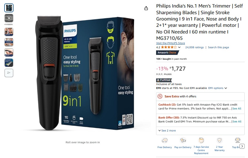Expand See 2 more offers

click(x=167, y=131)
